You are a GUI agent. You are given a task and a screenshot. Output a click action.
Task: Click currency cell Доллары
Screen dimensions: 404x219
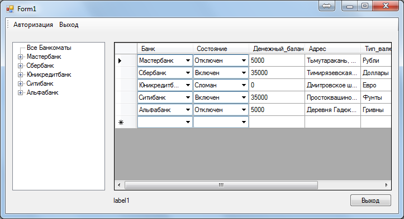click(376, 73)
